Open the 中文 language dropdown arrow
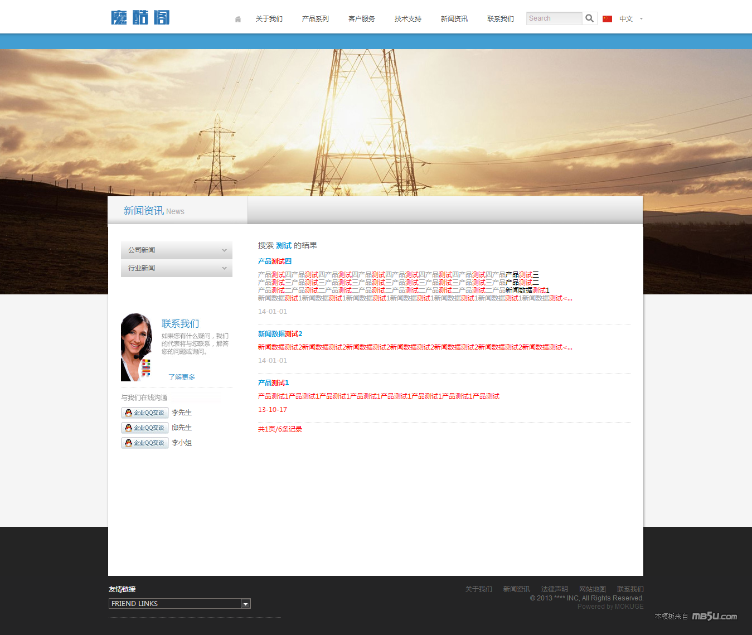The height and width of the screenshot is (635, 752). 641,19
